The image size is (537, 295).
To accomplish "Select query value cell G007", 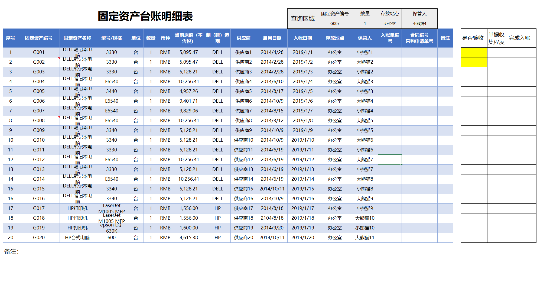I will 335,24.
